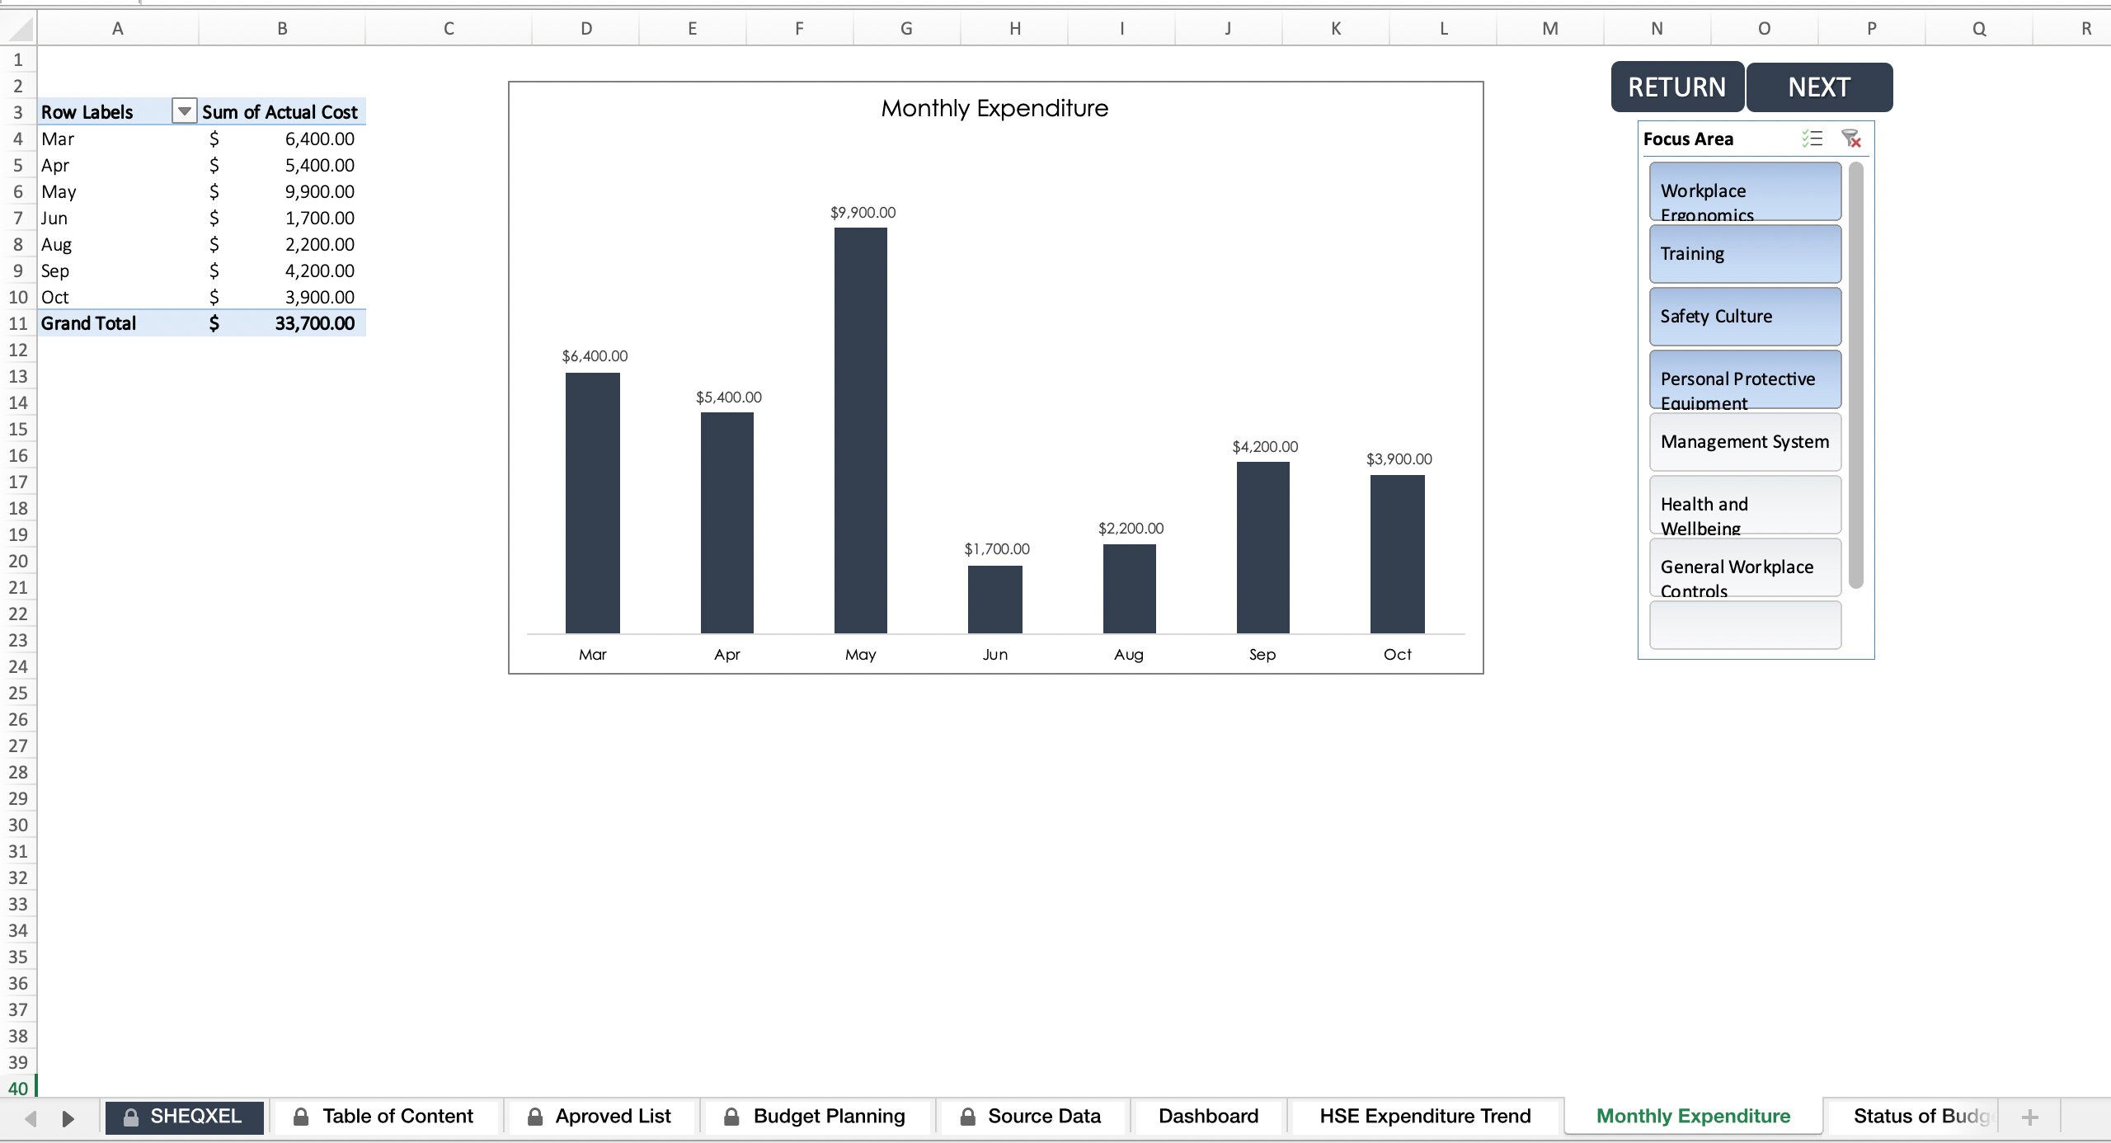Open the Row Labels filter dropdown
The height and width of the screenshot is (1143, 2111).
[x=183, y=111]
